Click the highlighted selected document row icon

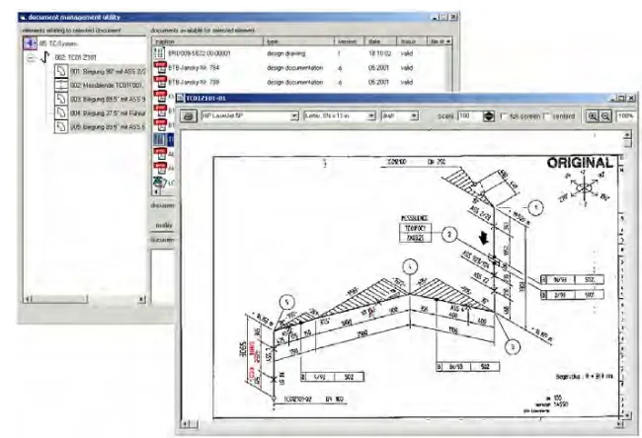[159, 139]
